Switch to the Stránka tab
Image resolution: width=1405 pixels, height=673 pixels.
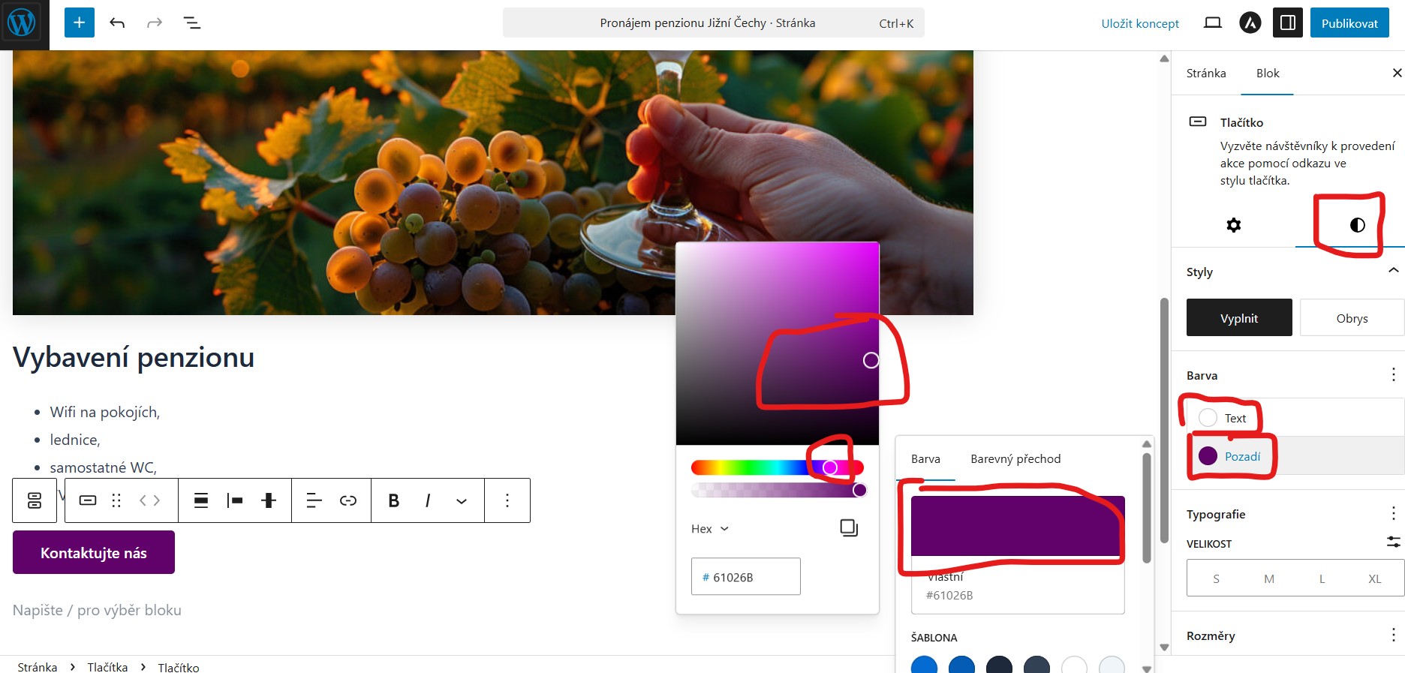pyautogui.click(x=1206, y=73)
